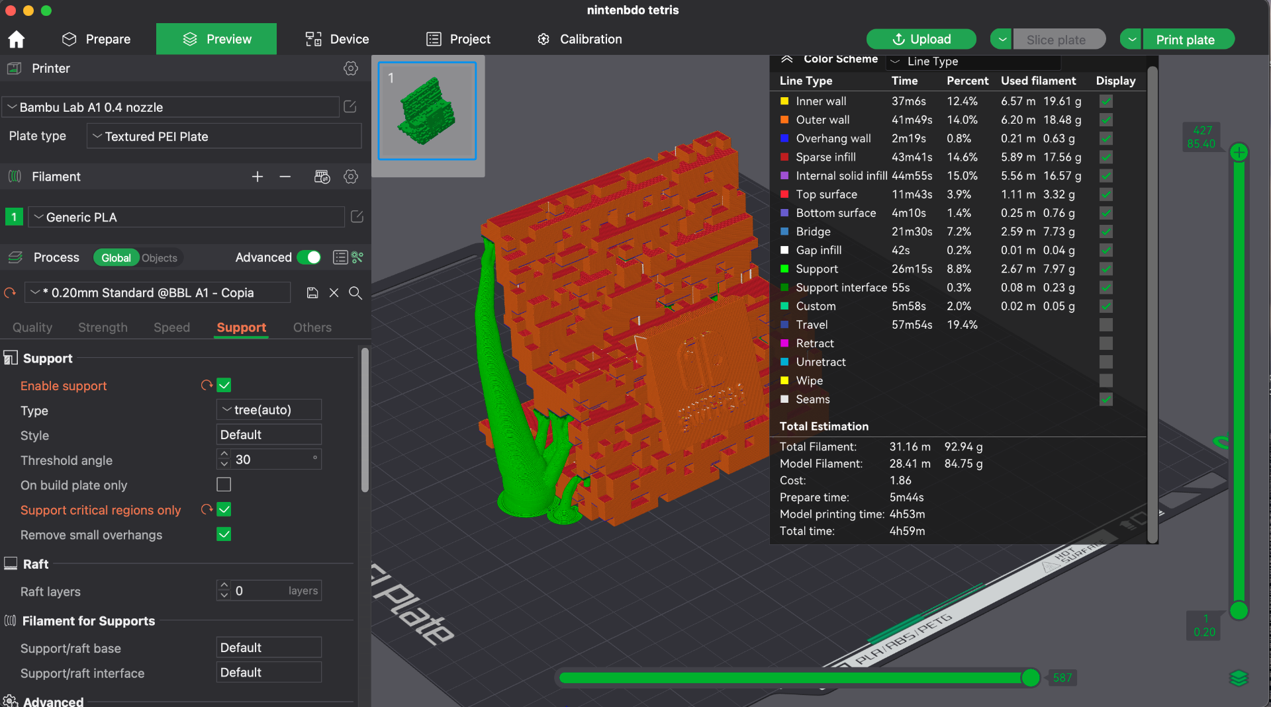Viewport: 1271px width, 707px height.
Task: Click the horizontal layer progress slider handle
Action: (x=1030, y=678)
